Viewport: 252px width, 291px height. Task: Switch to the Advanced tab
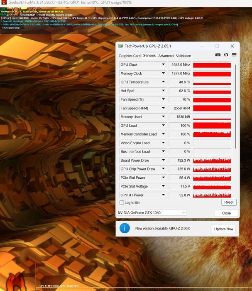[x=166, y=56]
